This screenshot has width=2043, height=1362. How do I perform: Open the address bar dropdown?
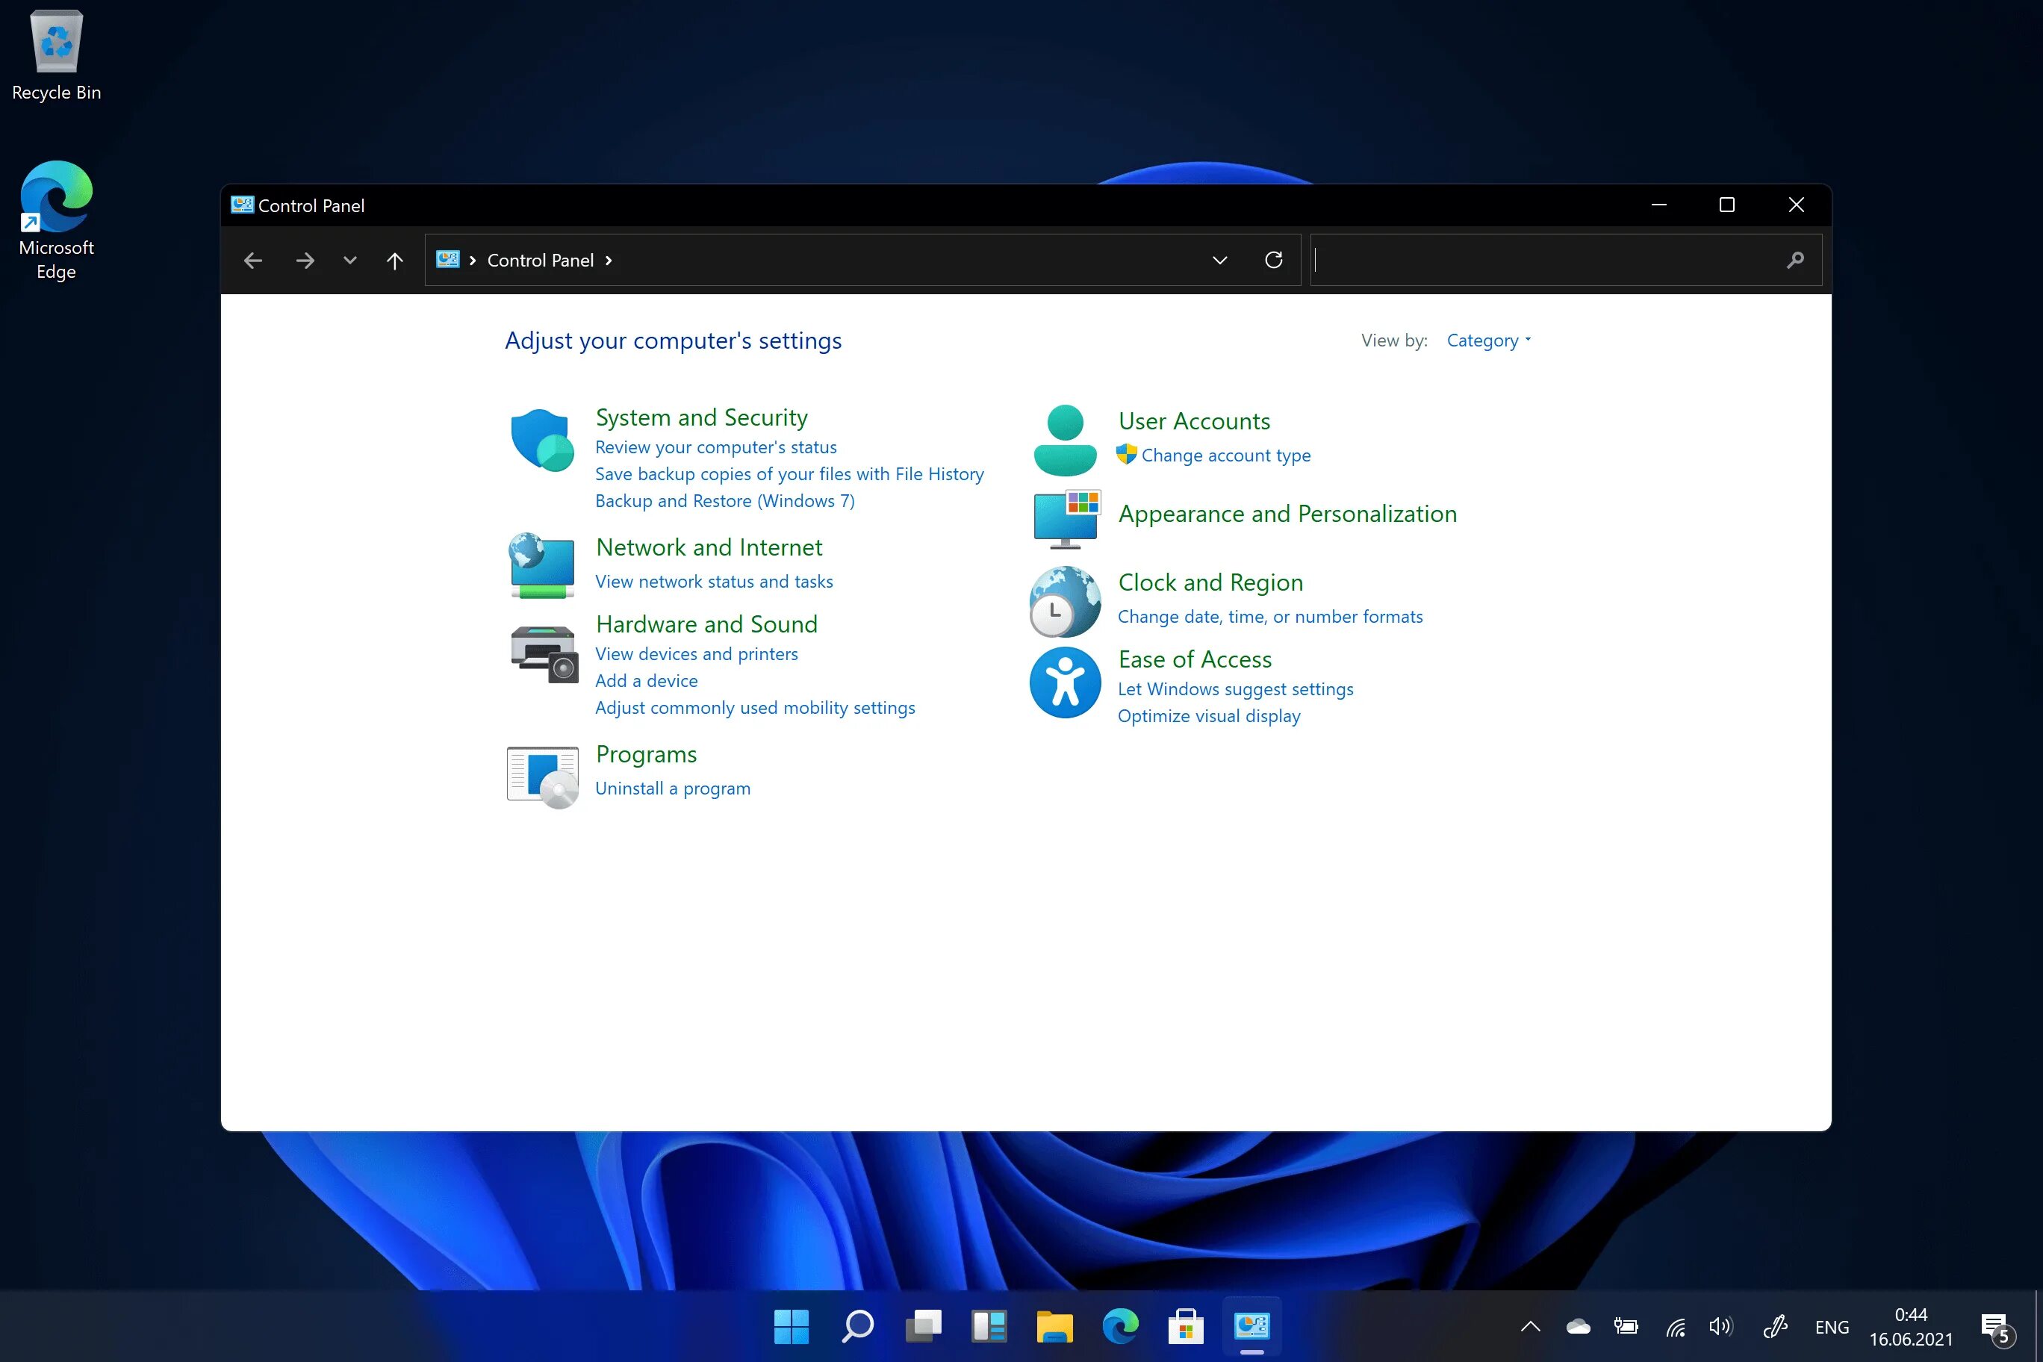pyautogui.click(x=1219, y=260)
